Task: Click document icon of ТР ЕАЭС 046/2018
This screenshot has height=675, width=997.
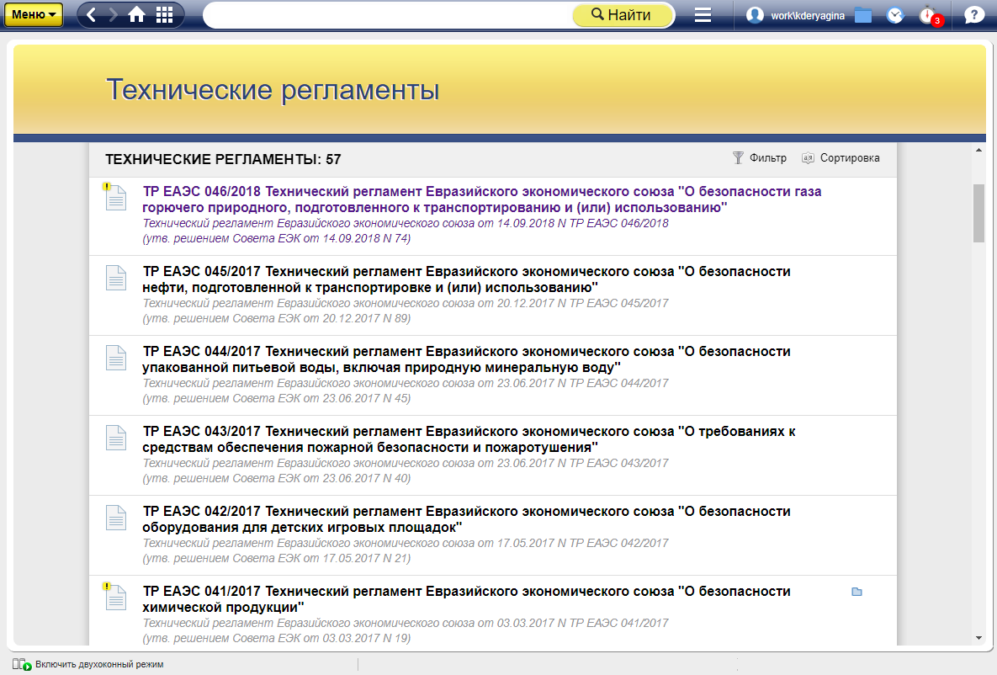Action: coord(116,198)
